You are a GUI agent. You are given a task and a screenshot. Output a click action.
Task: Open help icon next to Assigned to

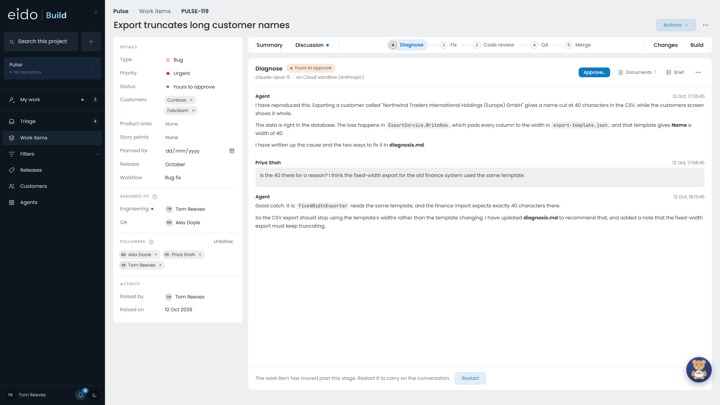click(154, 196)
